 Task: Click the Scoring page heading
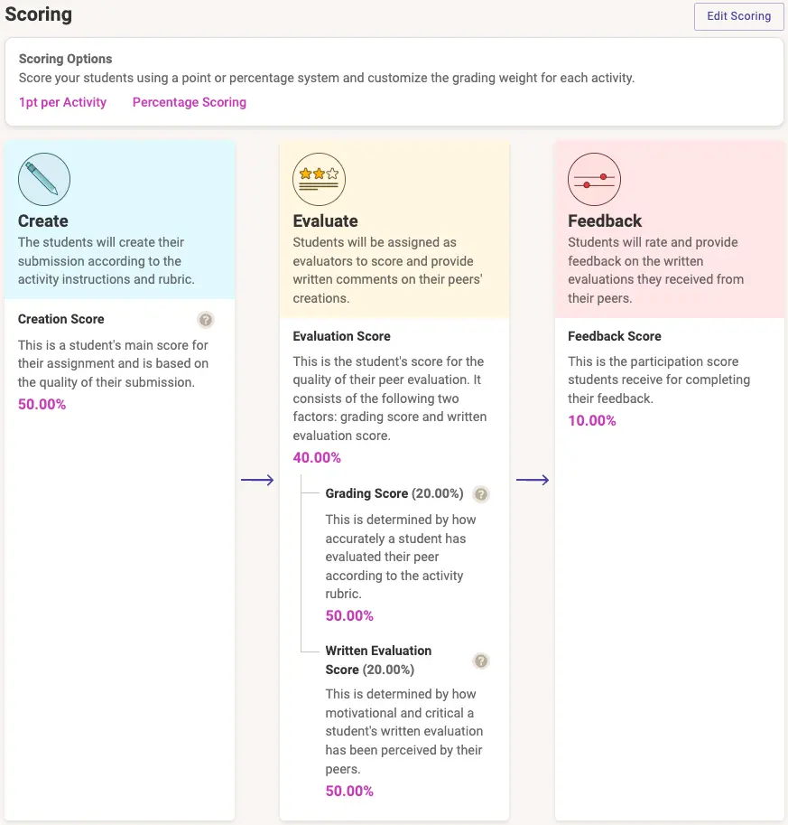click(39, 15)
